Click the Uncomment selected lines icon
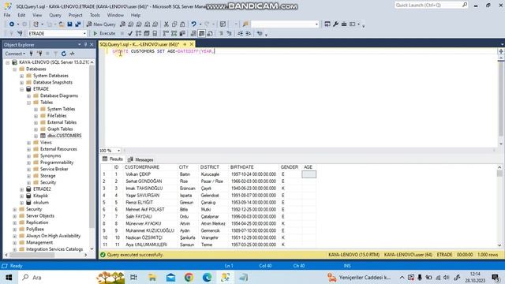This screenshot has height=284, width=505. point(229,33)
